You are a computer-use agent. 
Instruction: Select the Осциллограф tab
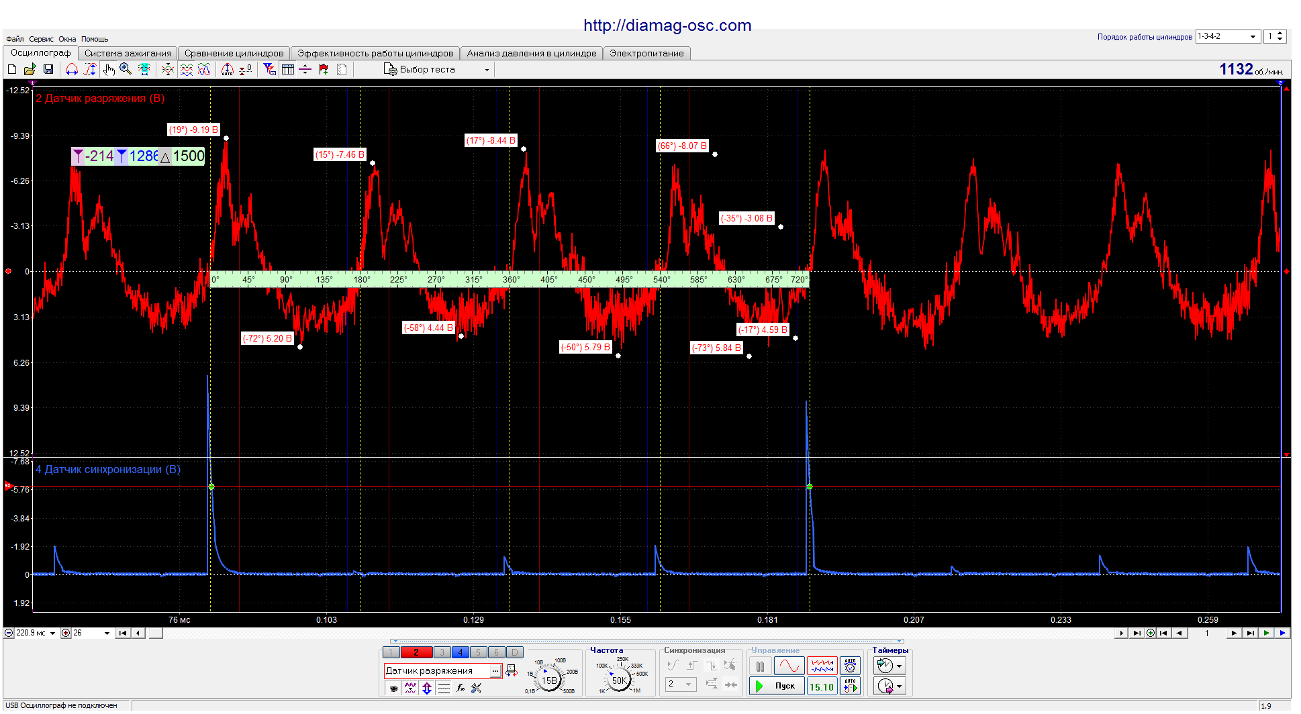[40, 52]
